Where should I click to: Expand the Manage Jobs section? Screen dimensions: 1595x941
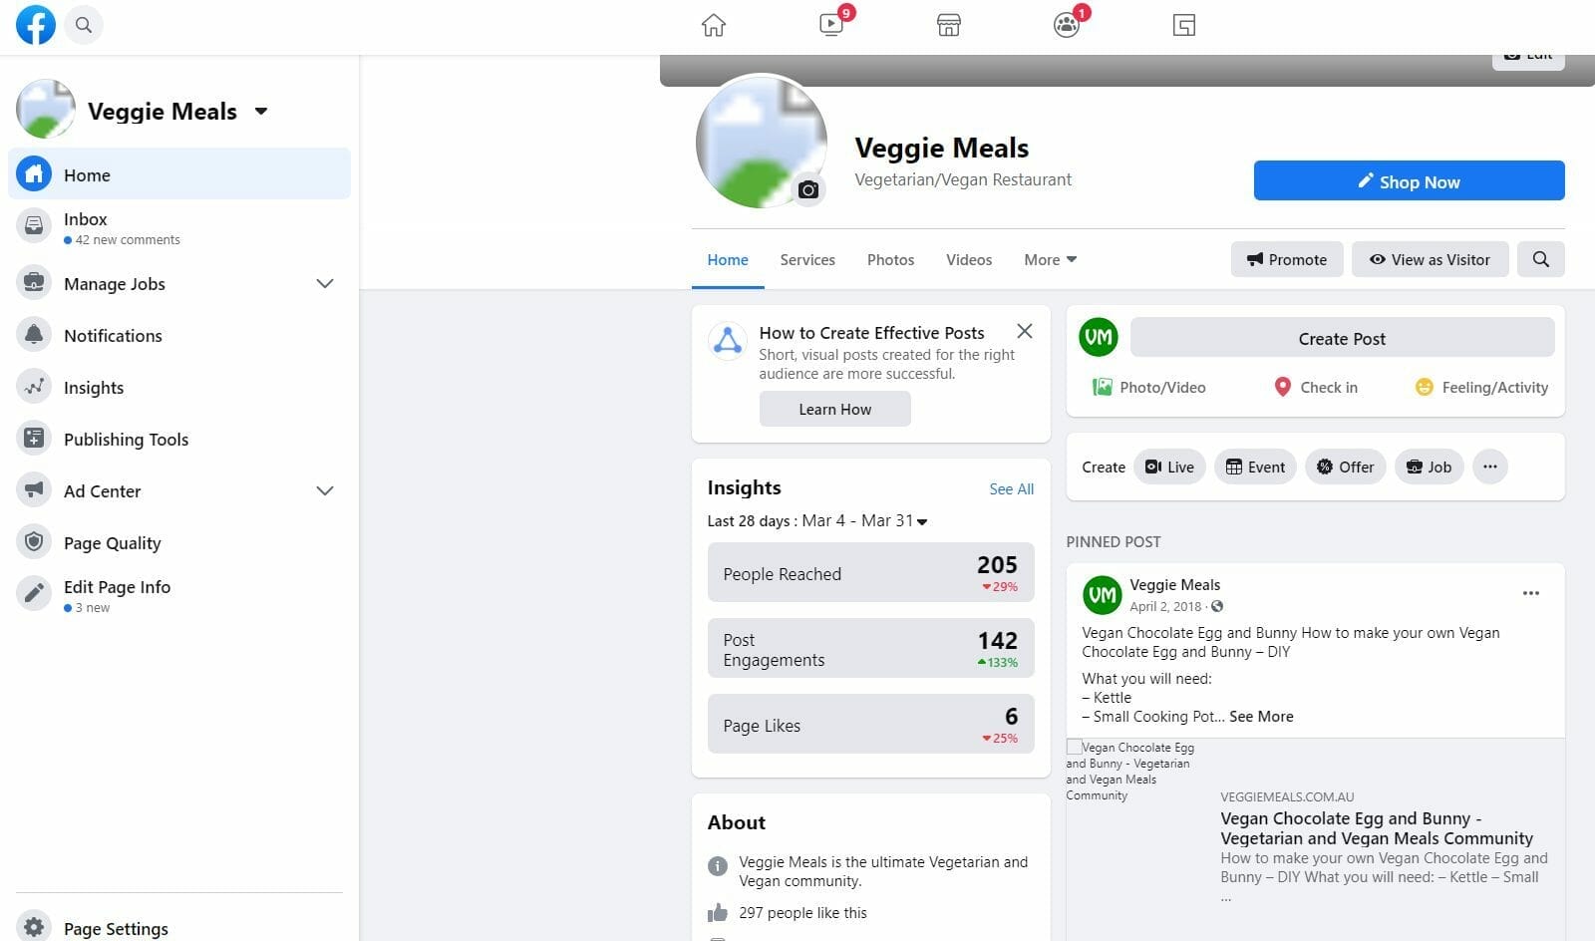click(325, 283)
